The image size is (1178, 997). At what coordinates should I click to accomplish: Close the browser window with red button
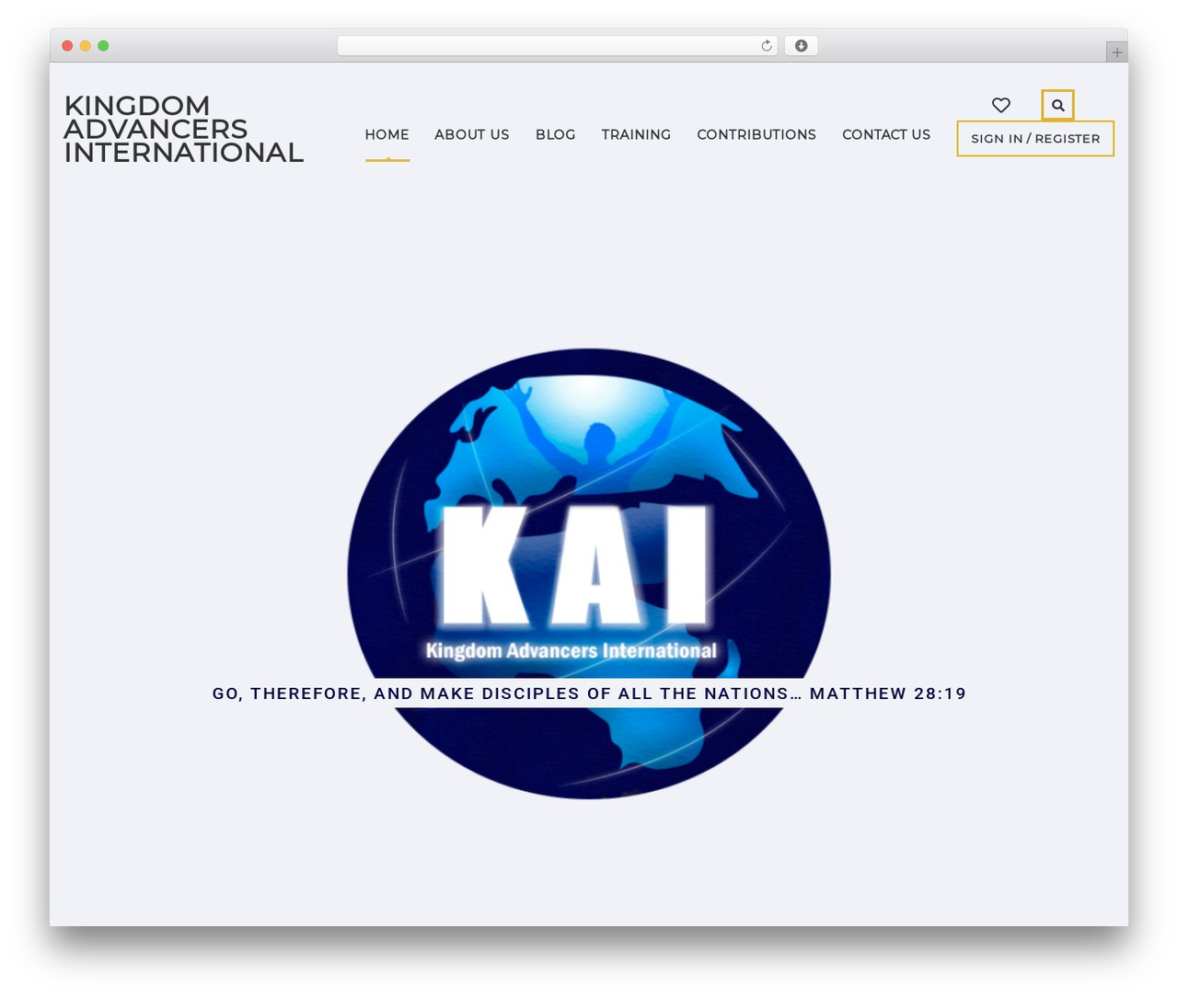[x=67, y=46]
